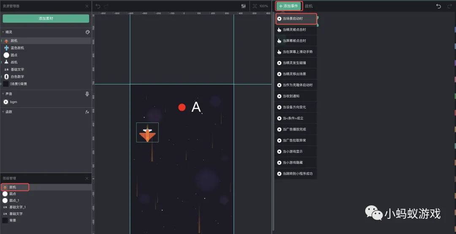Image resolution: width=456 pixels, height=234 pixels.
Task: Click the orange enemy plane on canvas
Action: (x=147, y=133)
